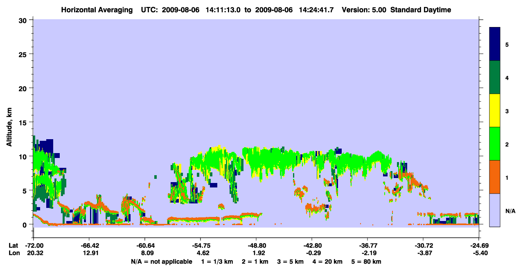Click the orange color bar segment 1

[495, 177]
